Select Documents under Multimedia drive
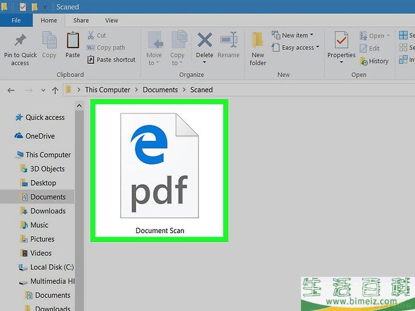Screen dimensions: 415x311 coord(48,295)
